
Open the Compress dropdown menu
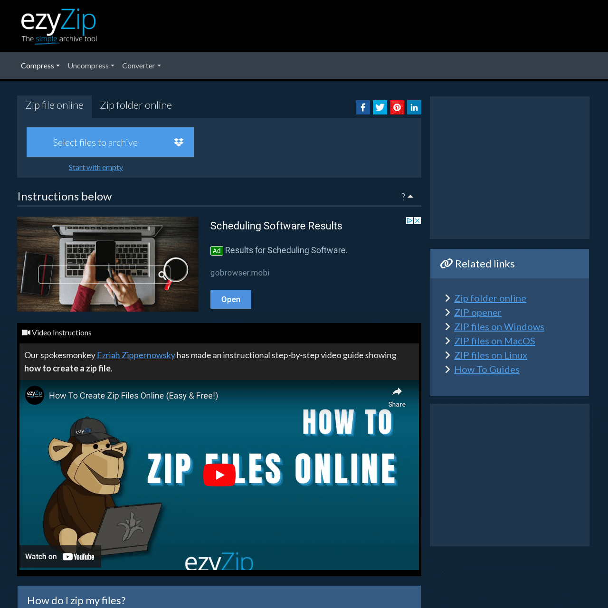(x=40, y=66)
